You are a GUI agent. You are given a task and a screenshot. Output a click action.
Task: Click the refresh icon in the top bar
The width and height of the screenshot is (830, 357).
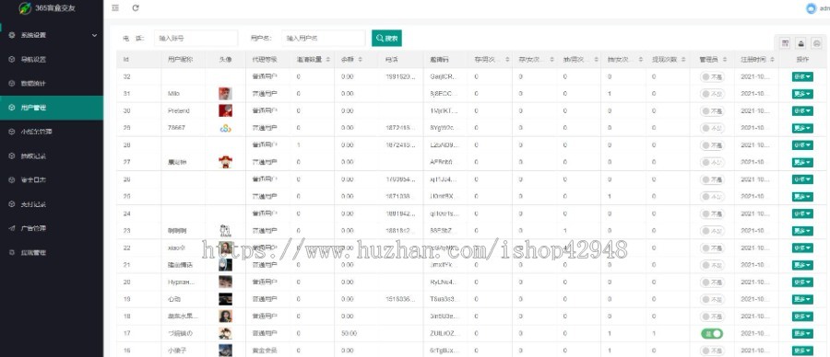136,8
